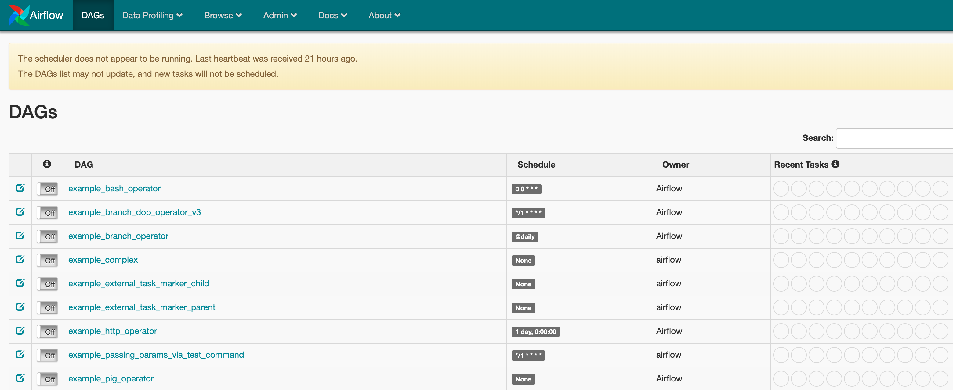Open the Browse dropdown menu
This screenshot has width=953, height=390.
pos(223,15)
